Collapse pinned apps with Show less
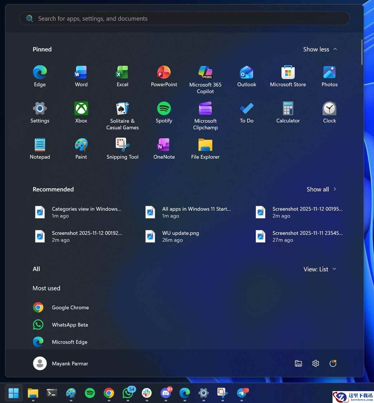 [320, 49]
